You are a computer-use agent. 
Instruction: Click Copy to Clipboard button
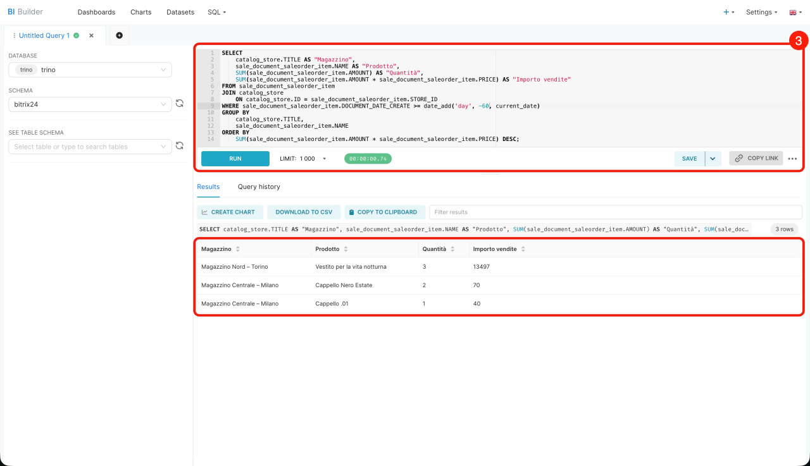383,212
